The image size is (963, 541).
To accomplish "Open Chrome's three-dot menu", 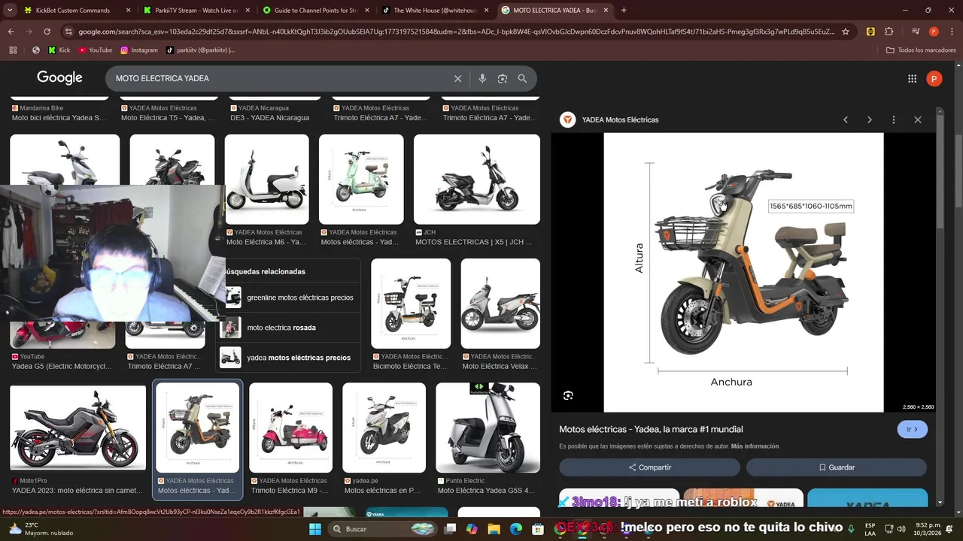I will tap(952, 32).
